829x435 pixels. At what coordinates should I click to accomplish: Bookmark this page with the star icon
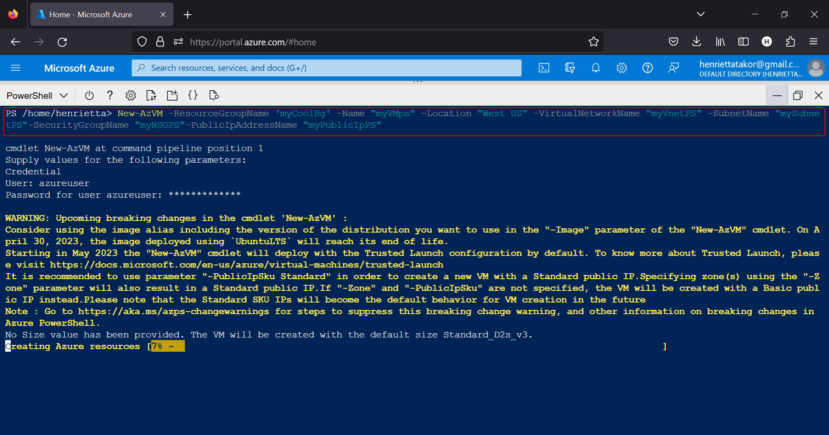point(594,42)
